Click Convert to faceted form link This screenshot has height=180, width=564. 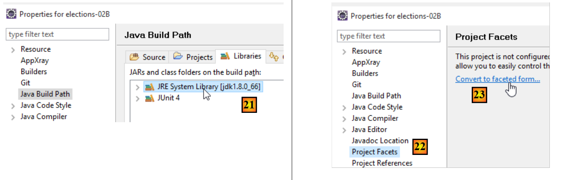click(497, 79)
